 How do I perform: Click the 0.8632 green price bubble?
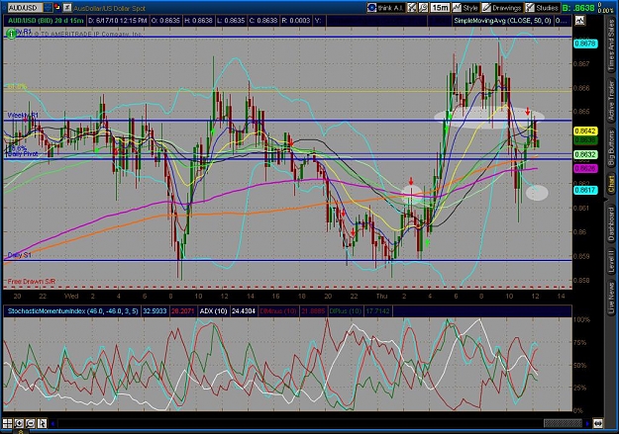tap(585, 154)
